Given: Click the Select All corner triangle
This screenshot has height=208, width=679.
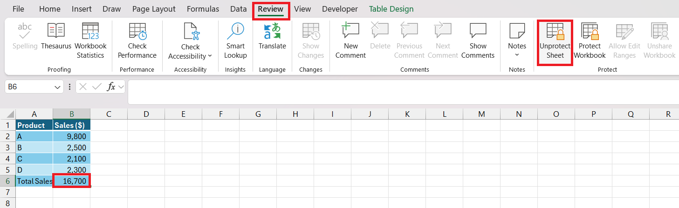Looking at the screenshot, I should coord(11,114).
